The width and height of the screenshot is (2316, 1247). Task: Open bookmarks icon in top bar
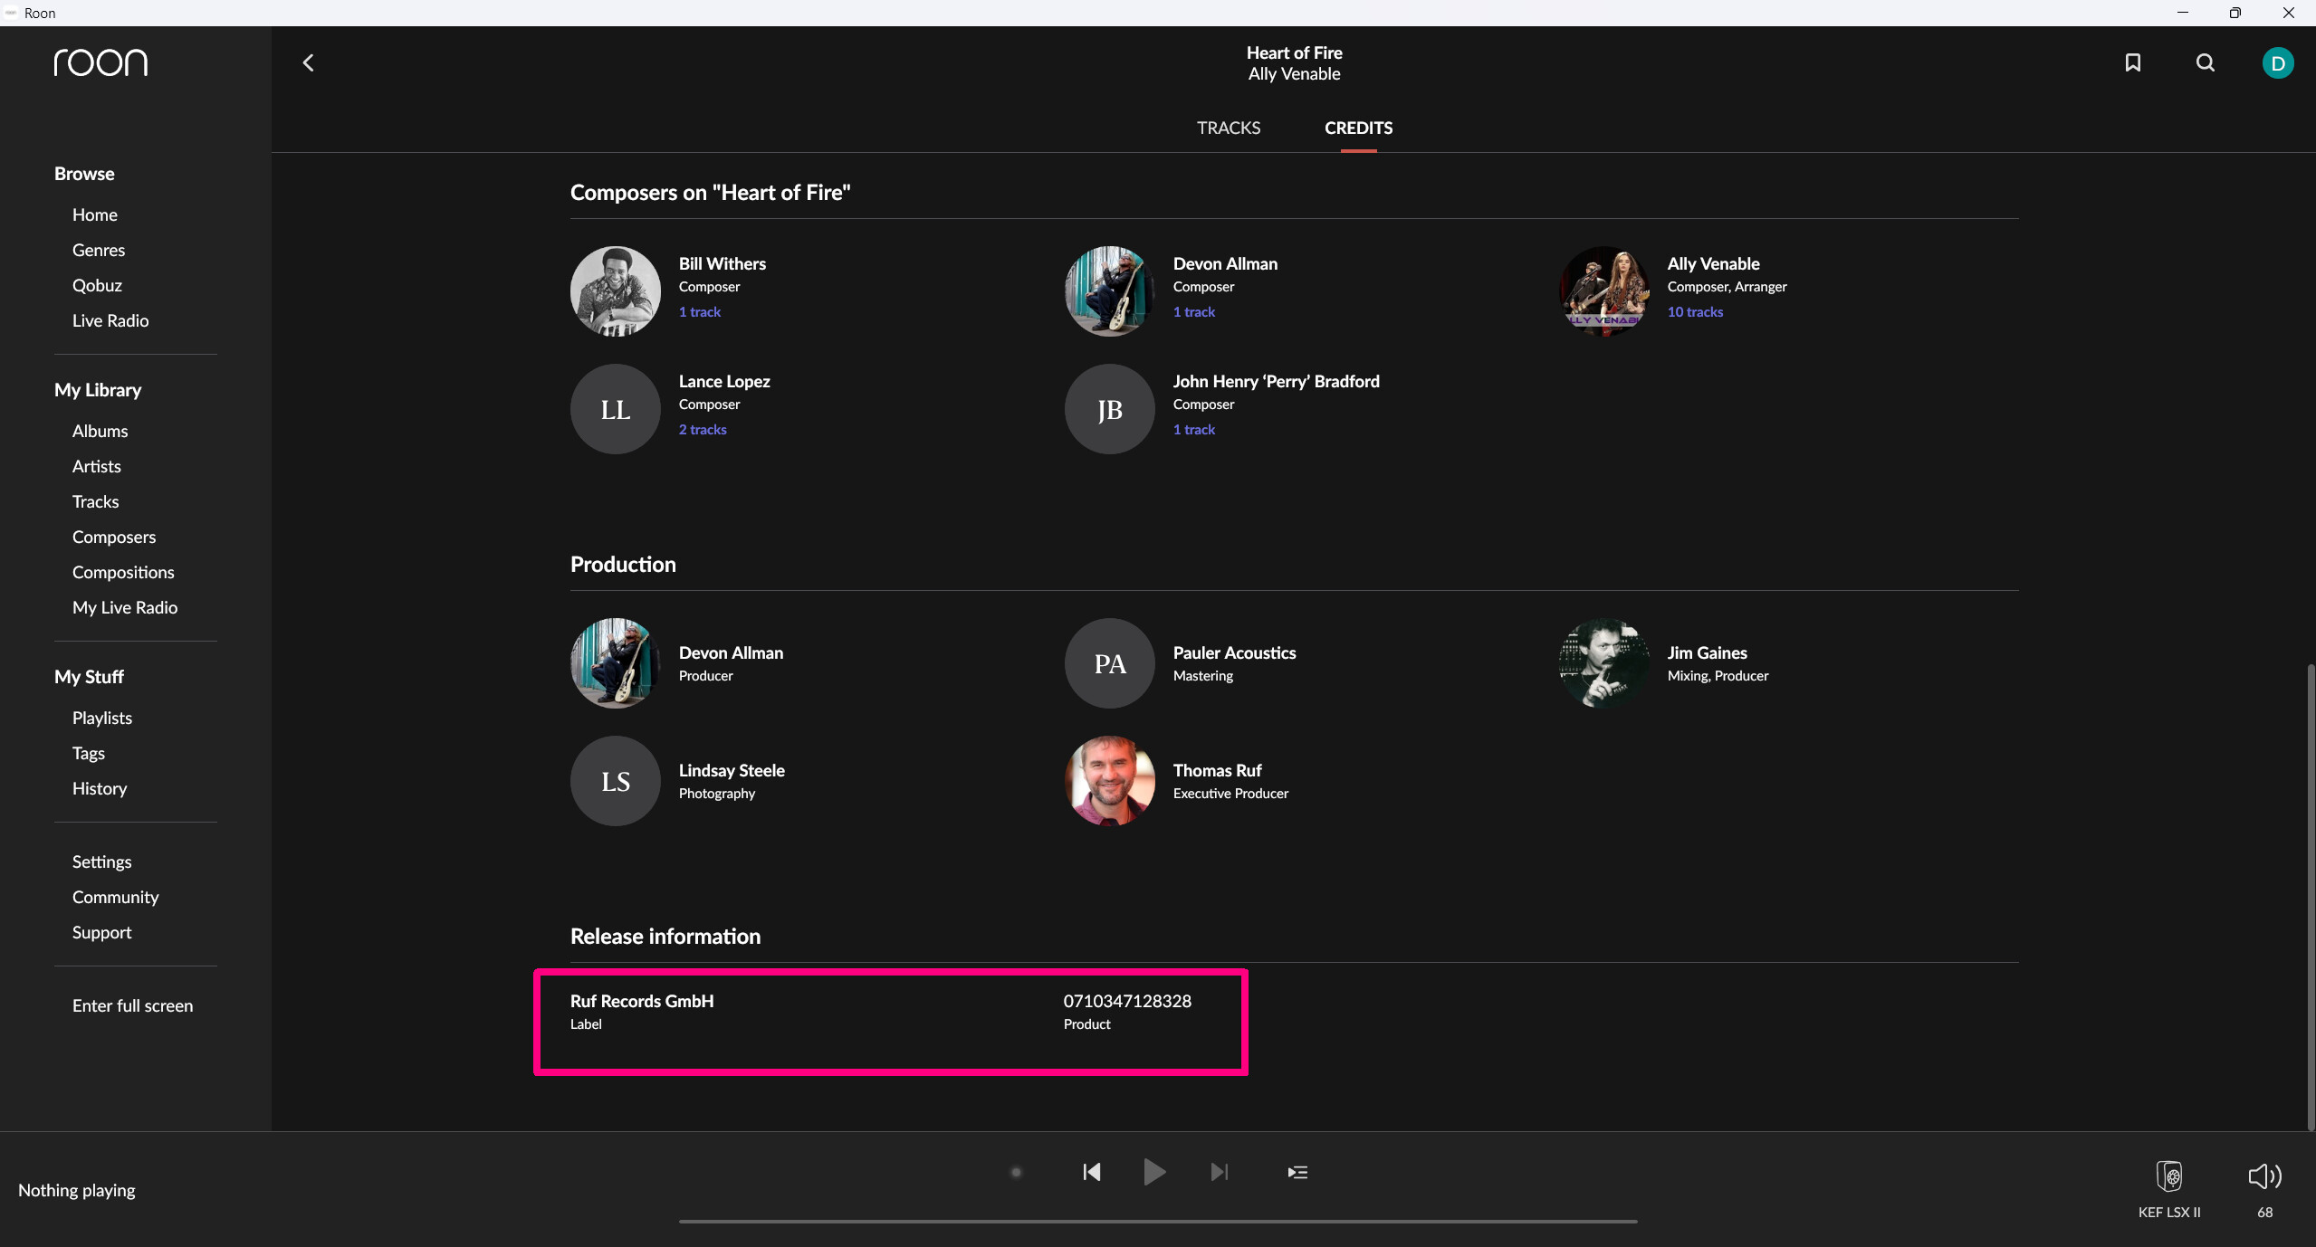[x=2132, y=62]
